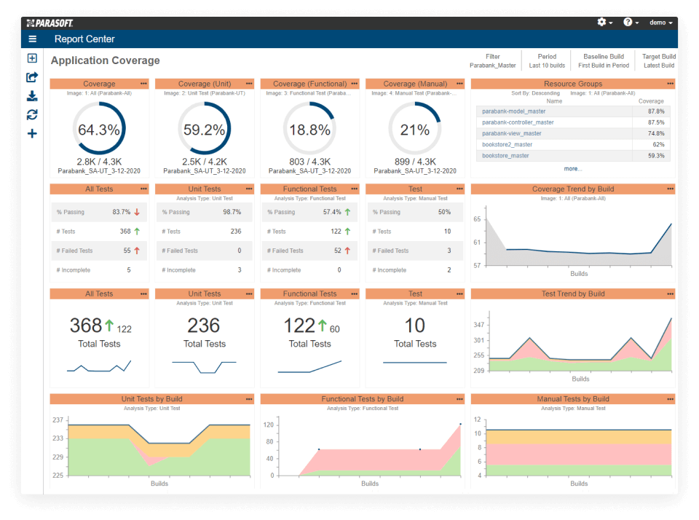Image resolution: width=699 pixels, height=520 pixels.
Task: Open options of Functional Tests 122 total widget
Action: [x=354, y=294]
